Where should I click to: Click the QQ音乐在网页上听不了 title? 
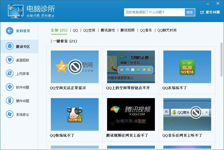tap(182, 135)
